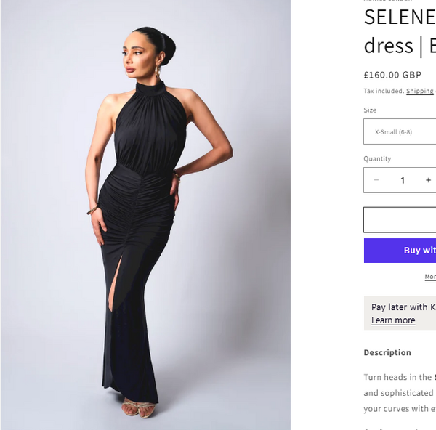This screenshot has height=430, width=436.
Task: Click the Size label
Action: click(x=370, y=110)
